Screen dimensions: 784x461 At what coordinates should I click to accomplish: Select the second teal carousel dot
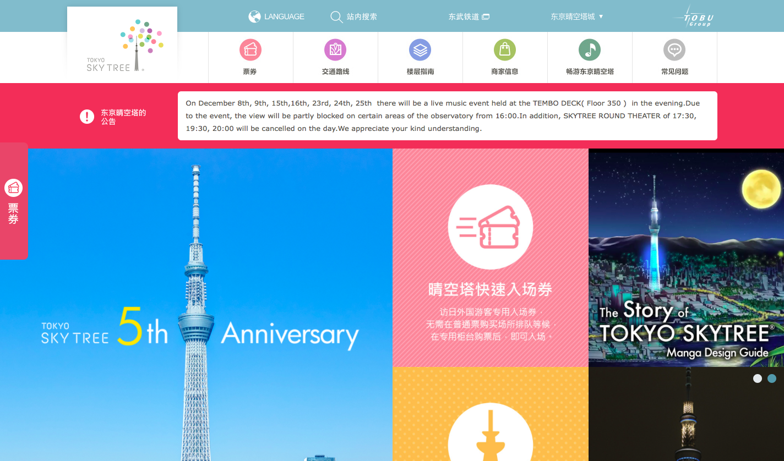point(772,378)
